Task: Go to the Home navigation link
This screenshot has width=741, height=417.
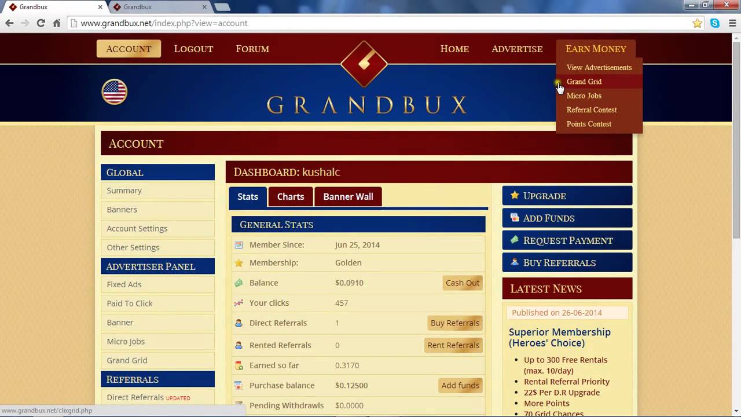Action: [x=454, y=49]
